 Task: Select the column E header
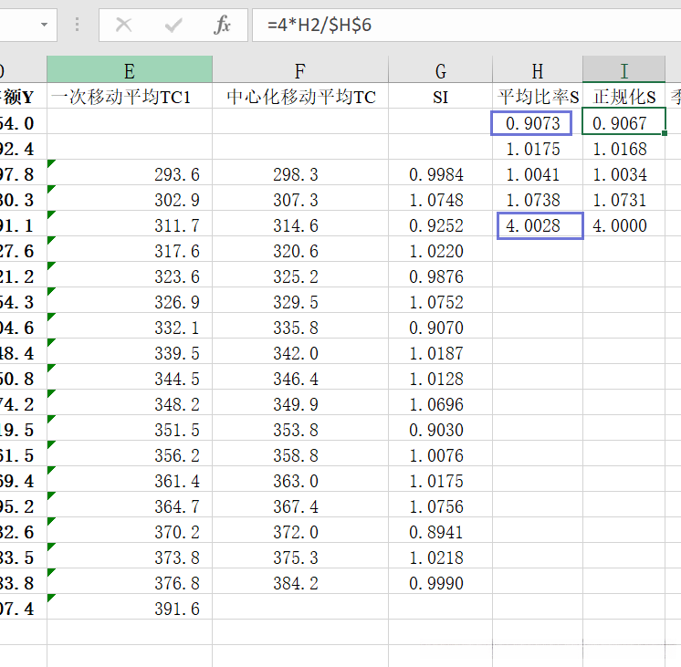point(130,70)
